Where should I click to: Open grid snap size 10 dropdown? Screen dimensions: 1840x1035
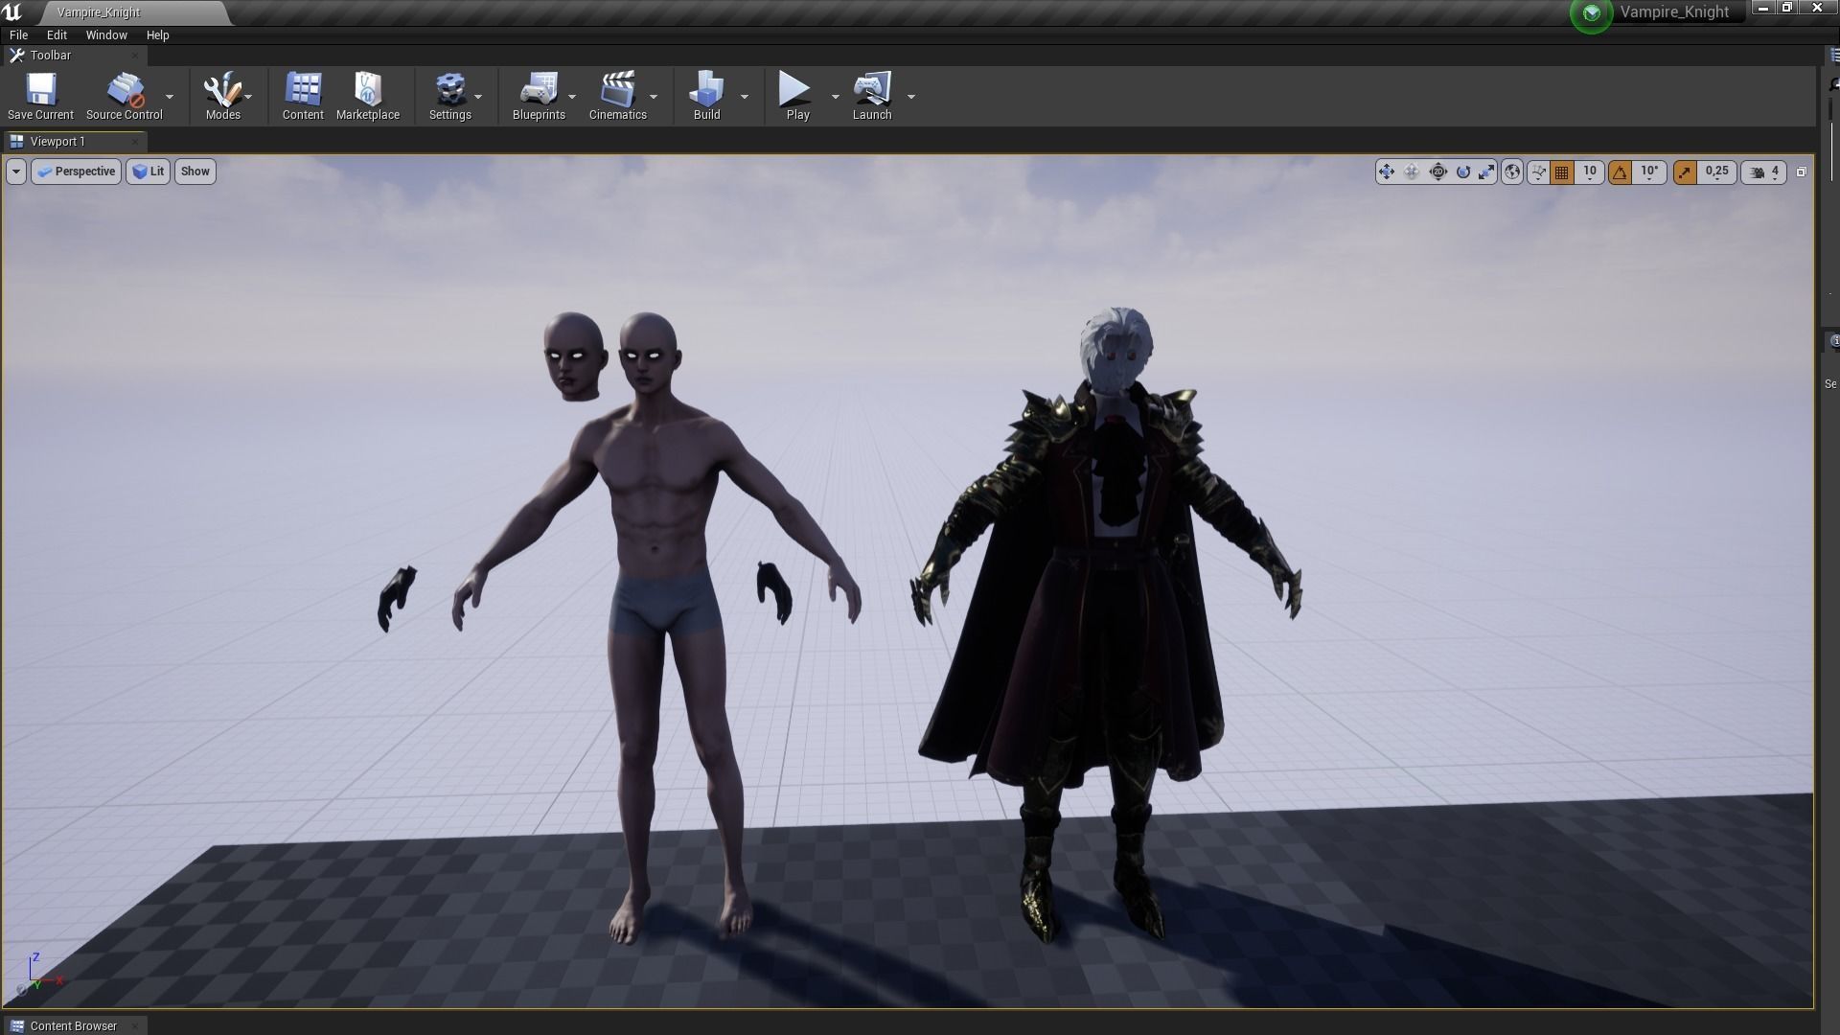[x=1590, y=172]
